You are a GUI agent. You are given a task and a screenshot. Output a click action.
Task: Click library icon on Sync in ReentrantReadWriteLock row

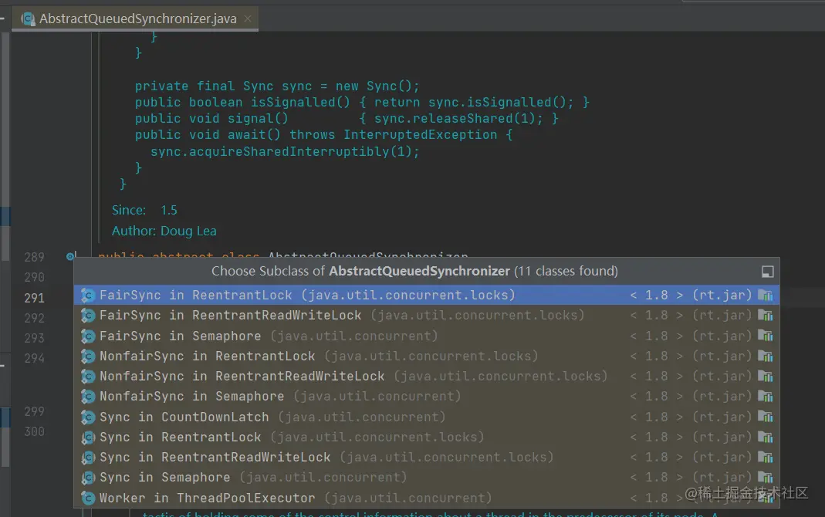pyautogui.click(x=766, y=457)
